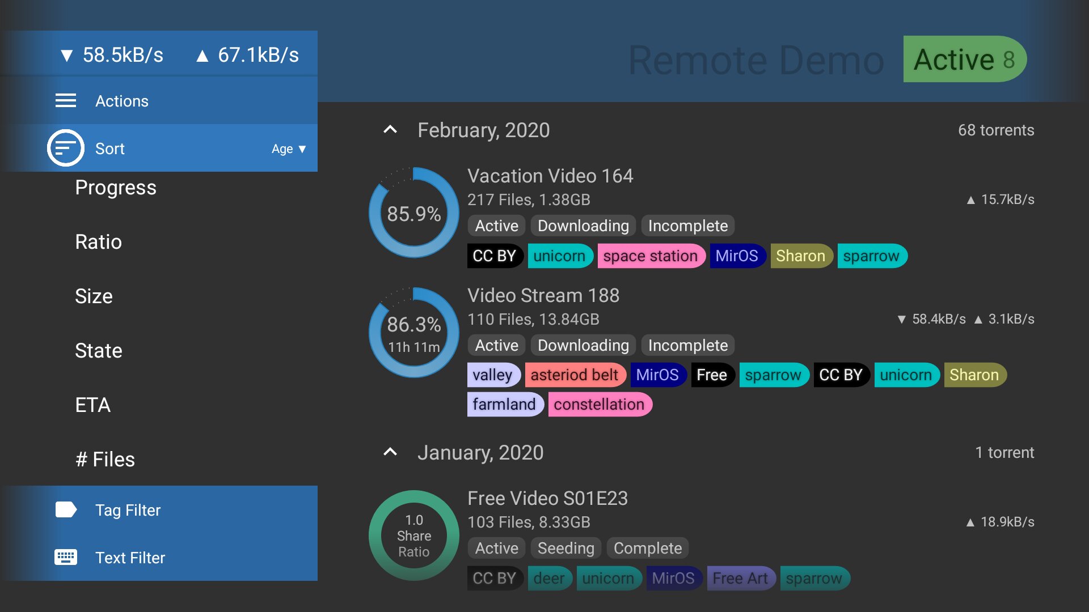Click the hamburger Actions icon
The image size is (1089, 612).
[66, 101]
